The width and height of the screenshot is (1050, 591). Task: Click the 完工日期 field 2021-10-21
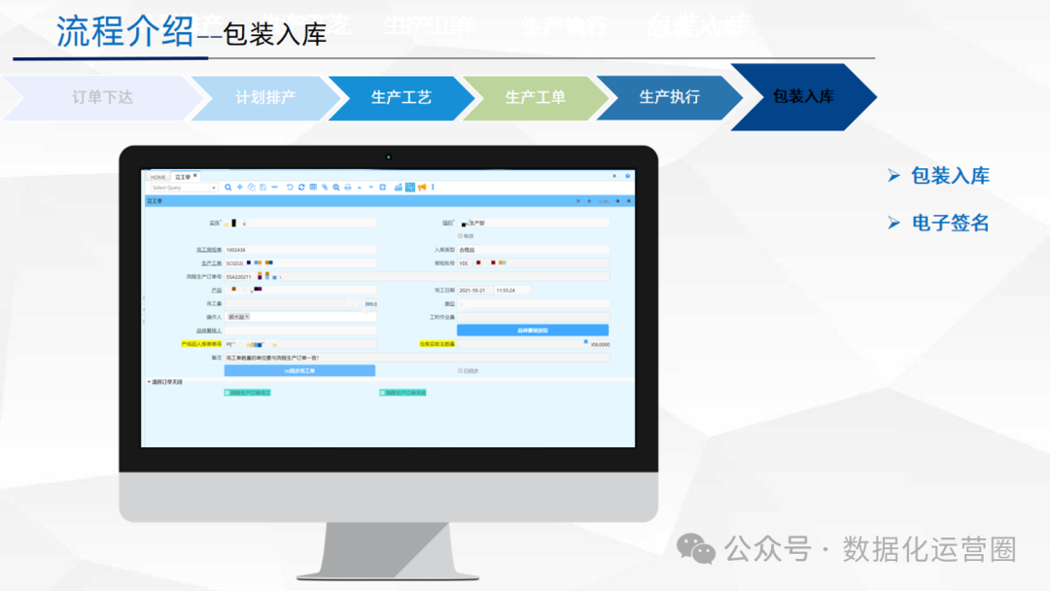pyautogui.click(x=474, y=291)
